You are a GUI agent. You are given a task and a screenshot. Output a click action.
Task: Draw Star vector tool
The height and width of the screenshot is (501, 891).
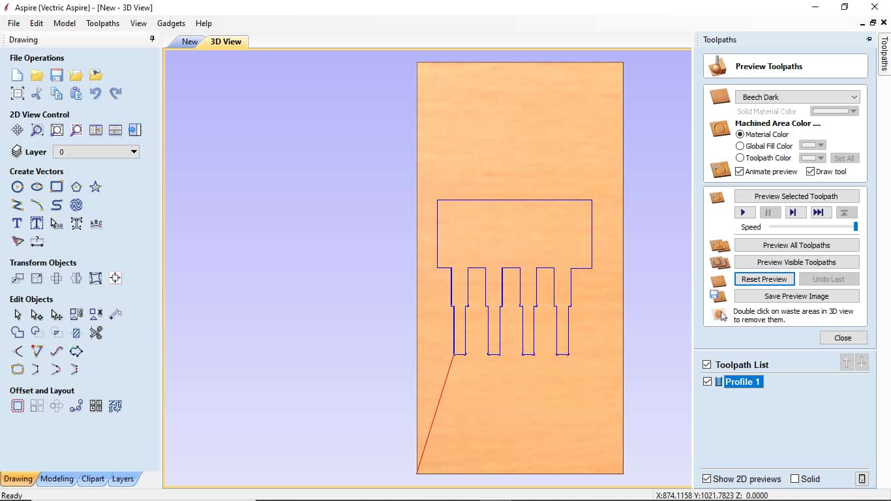96,187
